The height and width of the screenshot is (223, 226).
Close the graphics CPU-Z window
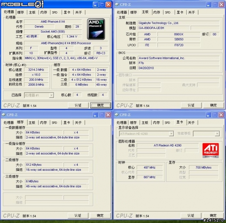[221, 115]
